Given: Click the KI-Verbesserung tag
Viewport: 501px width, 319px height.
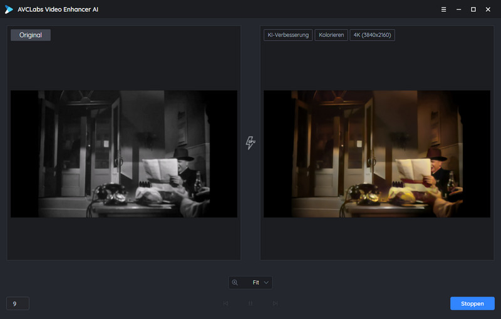Looking at the screenshot, I should click(288, 35).
